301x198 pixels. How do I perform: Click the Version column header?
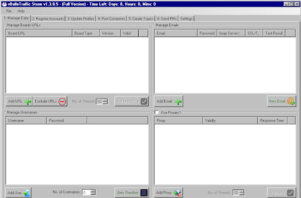click(111, 33)
